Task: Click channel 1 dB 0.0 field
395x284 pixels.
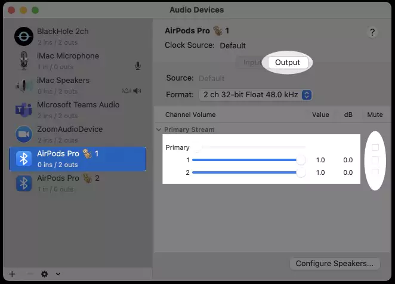Action: pos(348,160)
